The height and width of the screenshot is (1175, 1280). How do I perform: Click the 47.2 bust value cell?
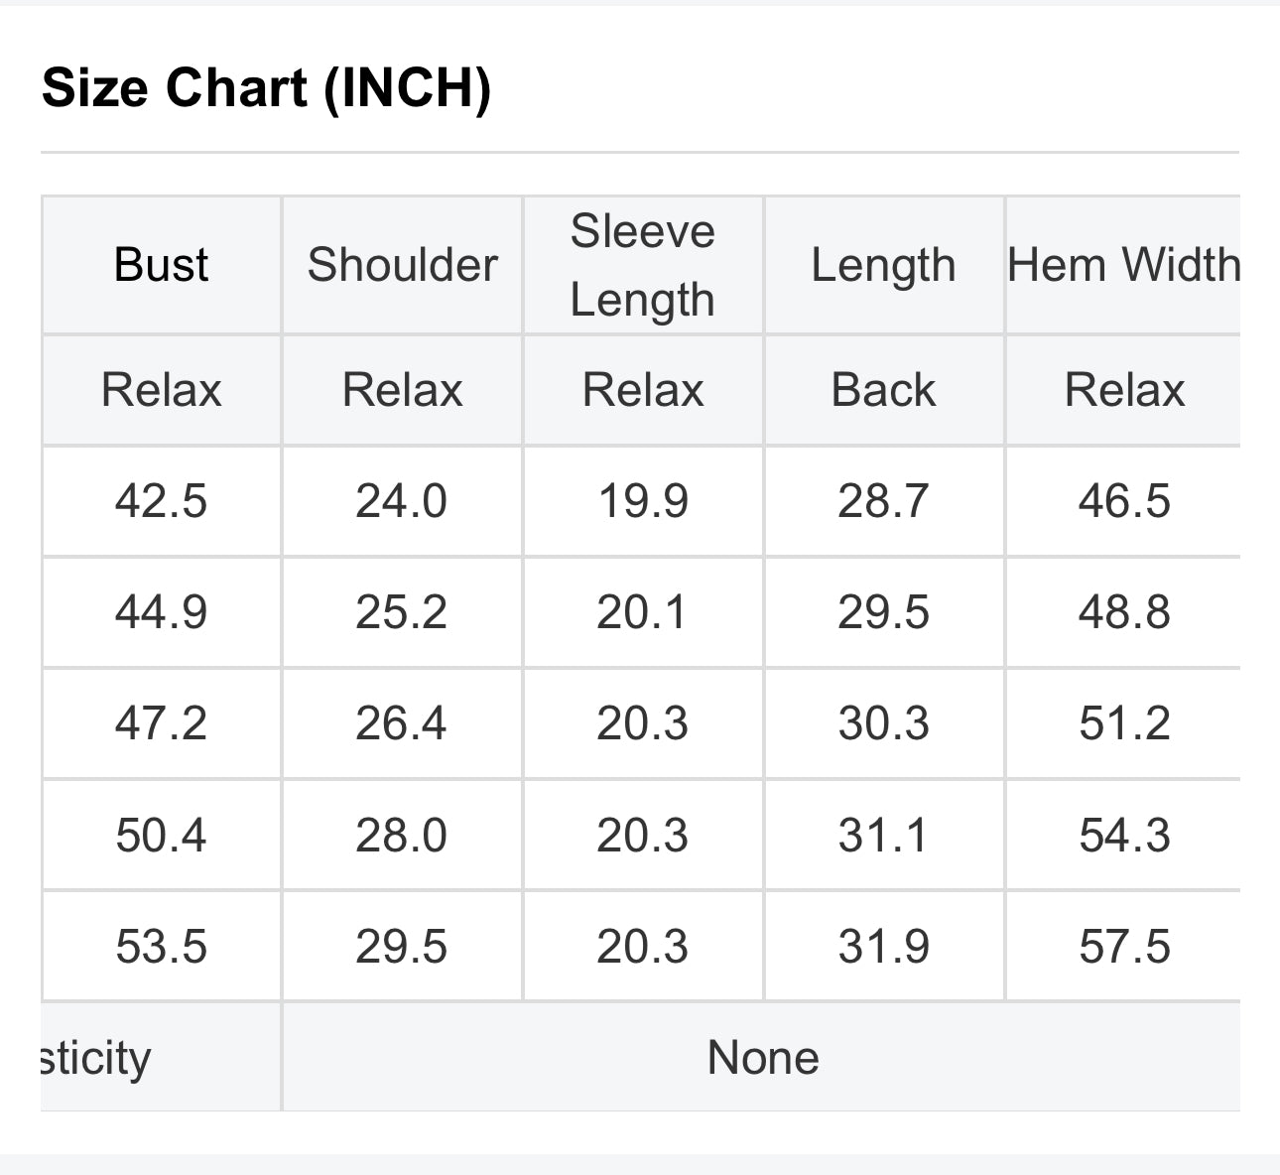click(x=162, y=723)
